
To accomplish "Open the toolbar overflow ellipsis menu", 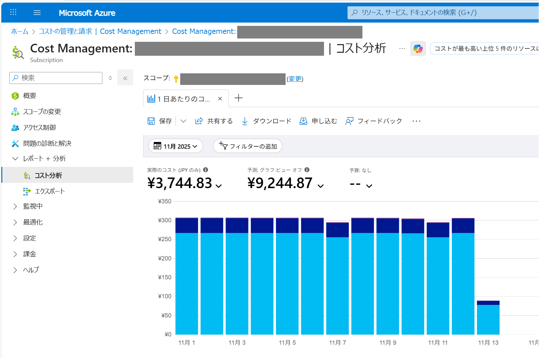I will pos(416,121).
